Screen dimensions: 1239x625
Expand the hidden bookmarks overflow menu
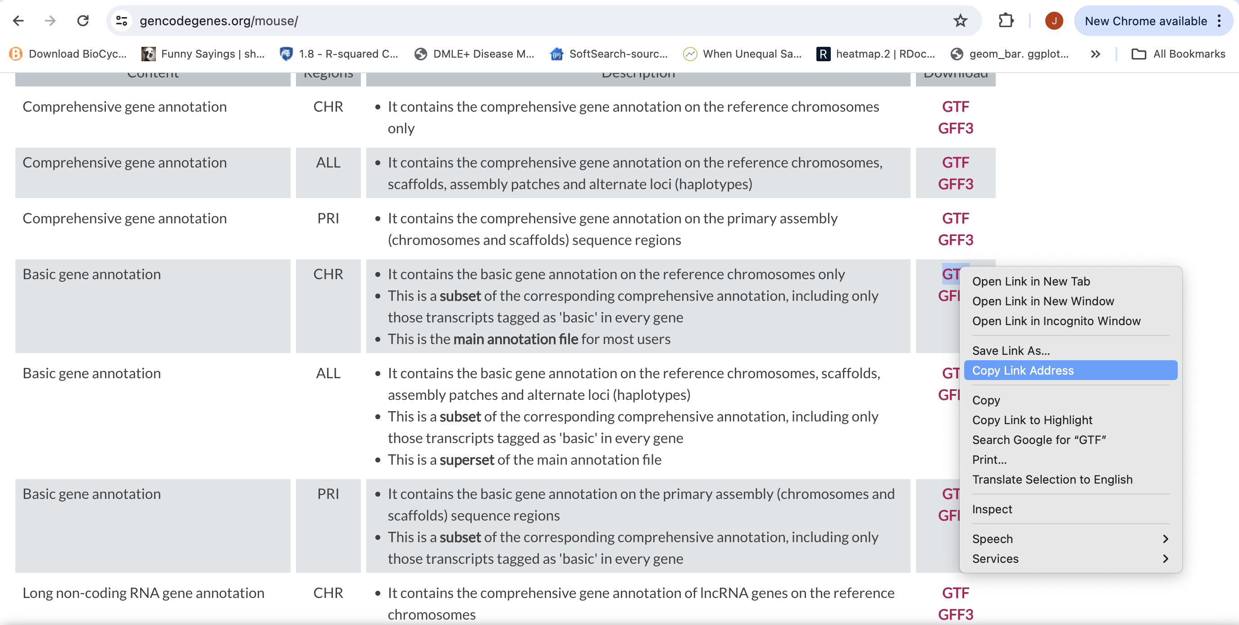tap(1095, 54)
